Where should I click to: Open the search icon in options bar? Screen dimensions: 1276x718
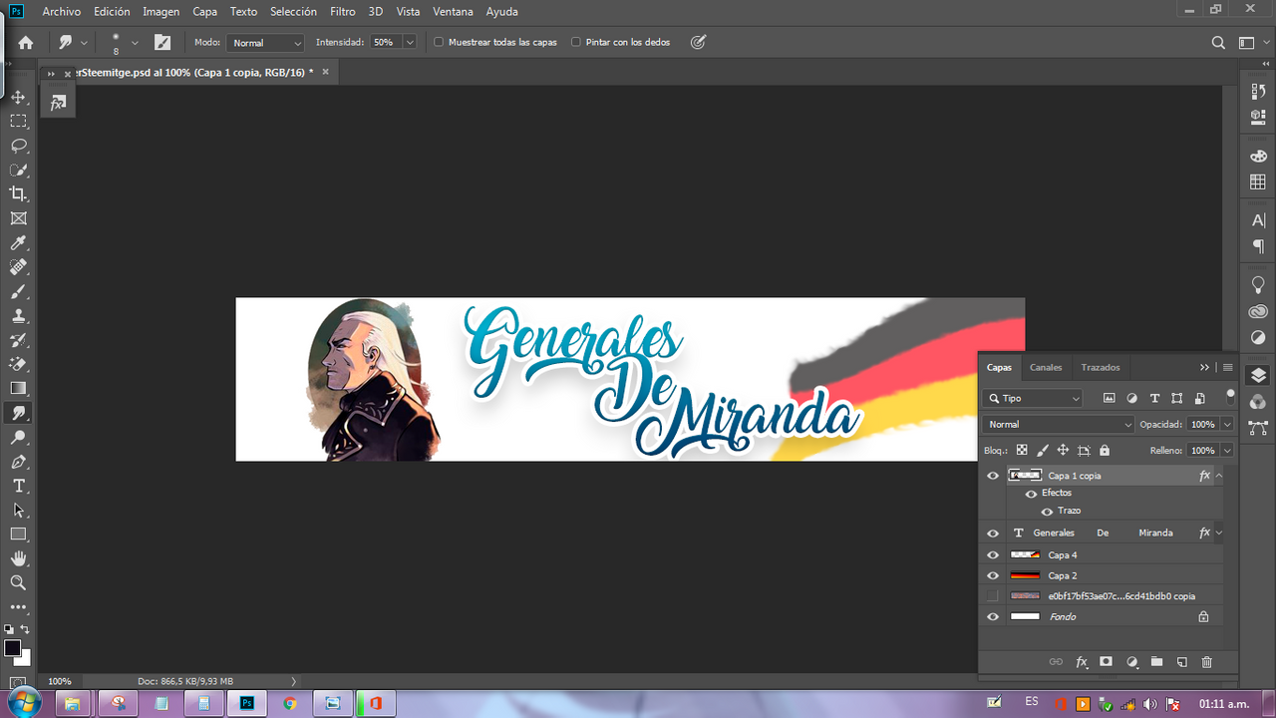(x=1218, y=43)
